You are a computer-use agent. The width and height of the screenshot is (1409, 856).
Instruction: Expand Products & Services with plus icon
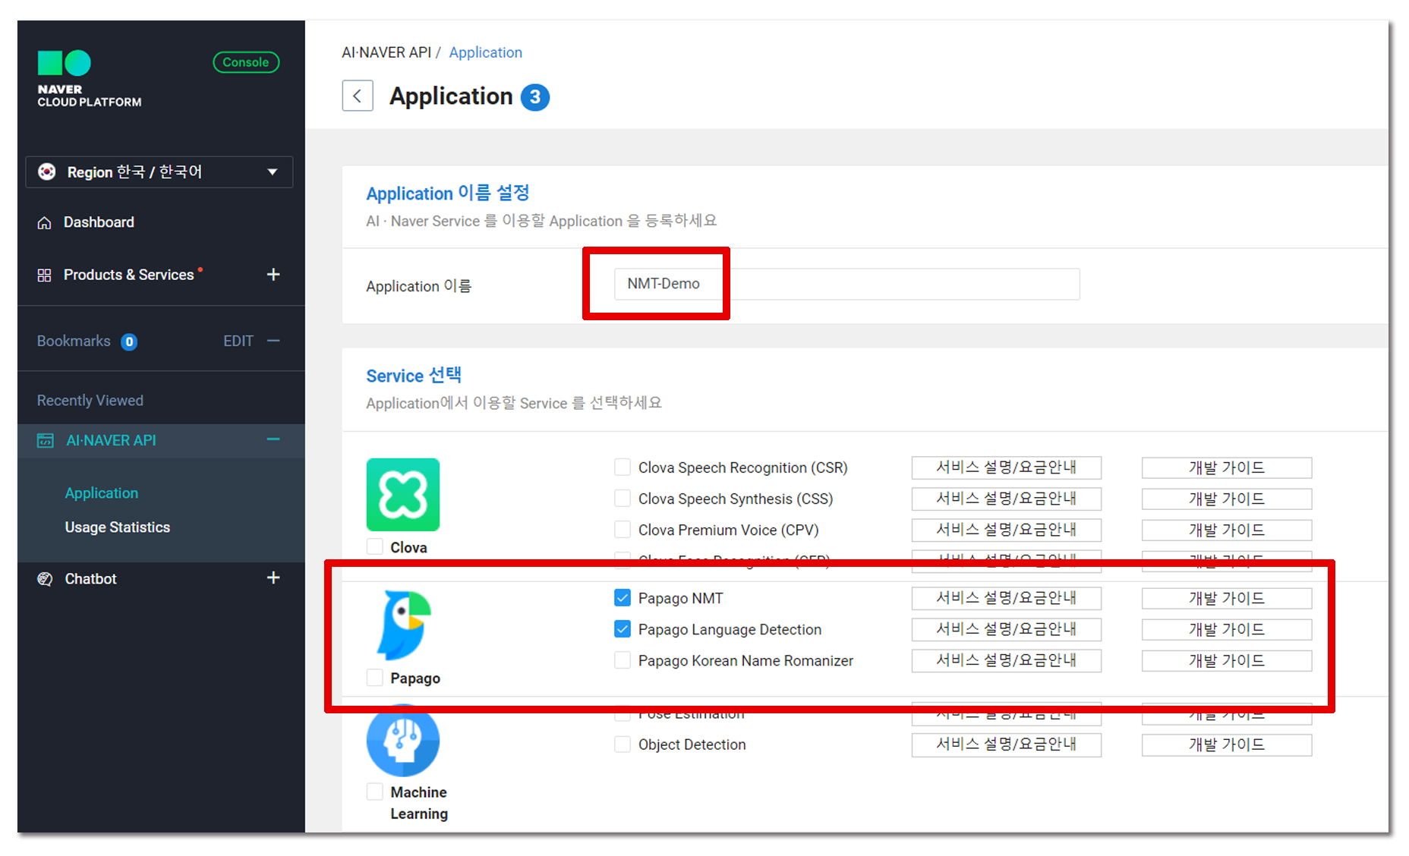(x=273, y=275)
